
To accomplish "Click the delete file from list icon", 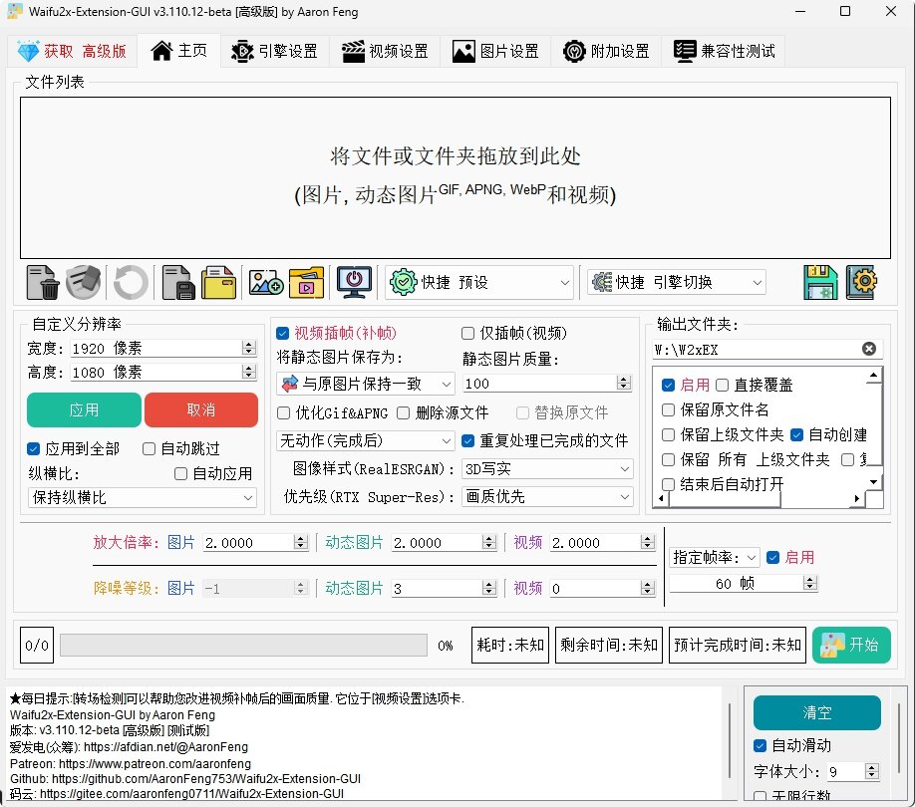I will click(x=41, y=282).
